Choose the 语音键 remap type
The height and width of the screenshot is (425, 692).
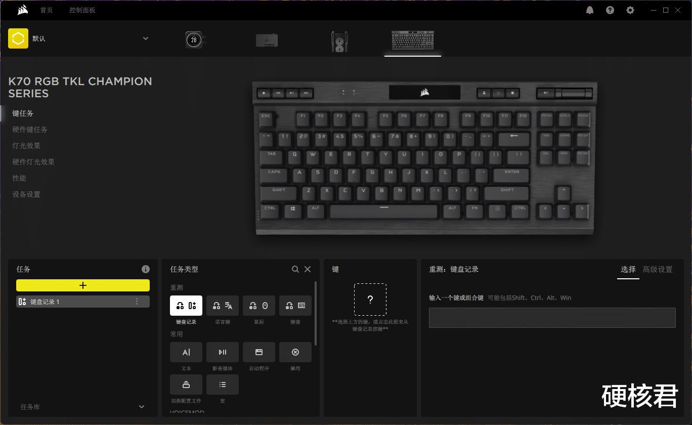point(223,306)
